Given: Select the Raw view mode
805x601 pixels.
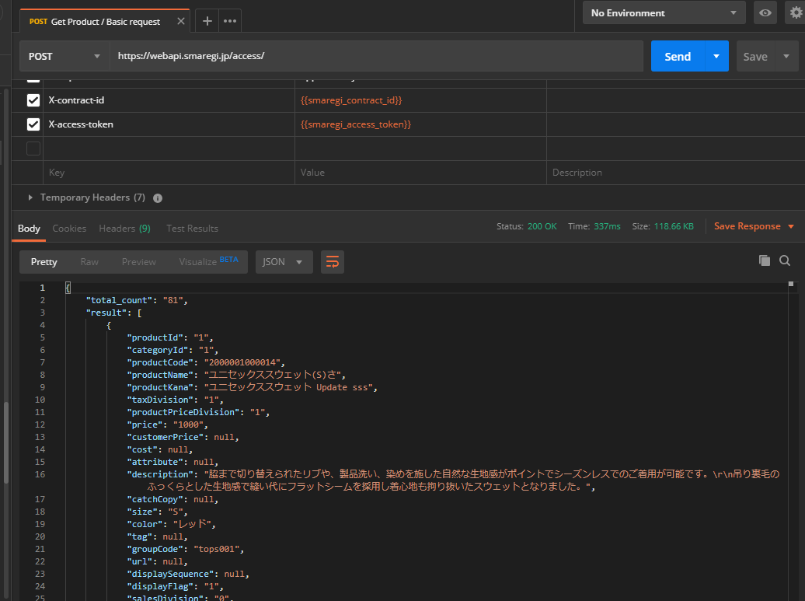Looking at the screenshot, I should (x=89, y=262).
